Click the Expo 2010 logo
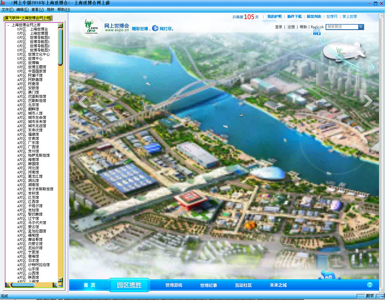The width and height of the screenshot is (385, 300). click(x=91, y=27)
